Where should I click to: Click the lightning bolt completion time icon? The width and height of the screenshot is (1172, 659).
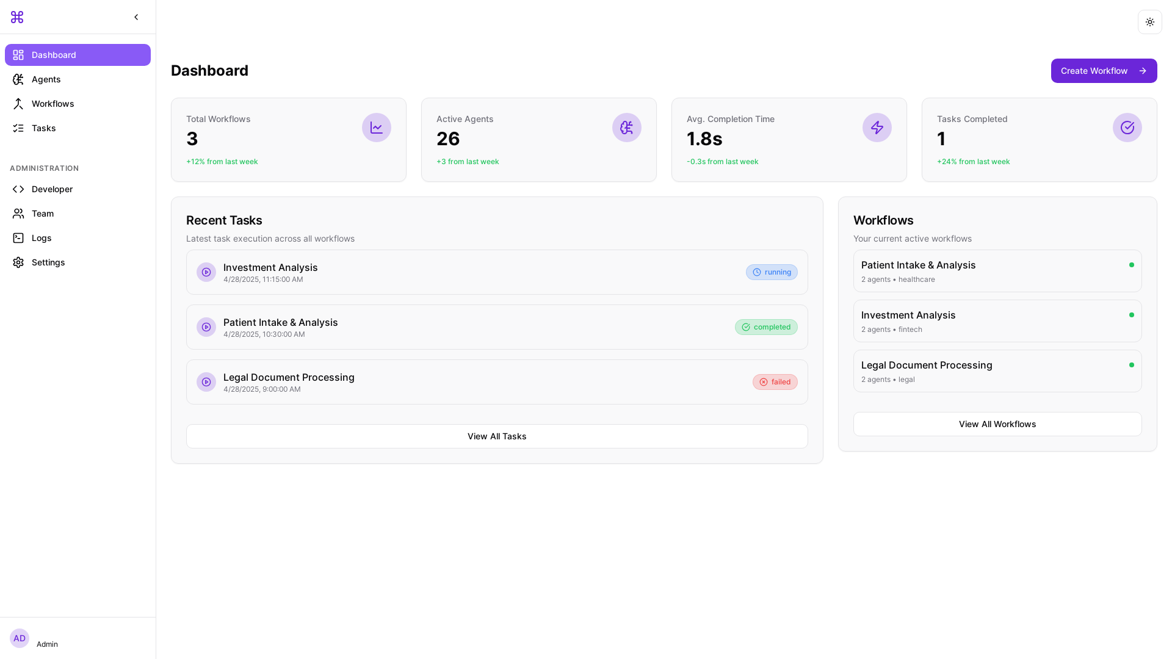coord(877,128)
